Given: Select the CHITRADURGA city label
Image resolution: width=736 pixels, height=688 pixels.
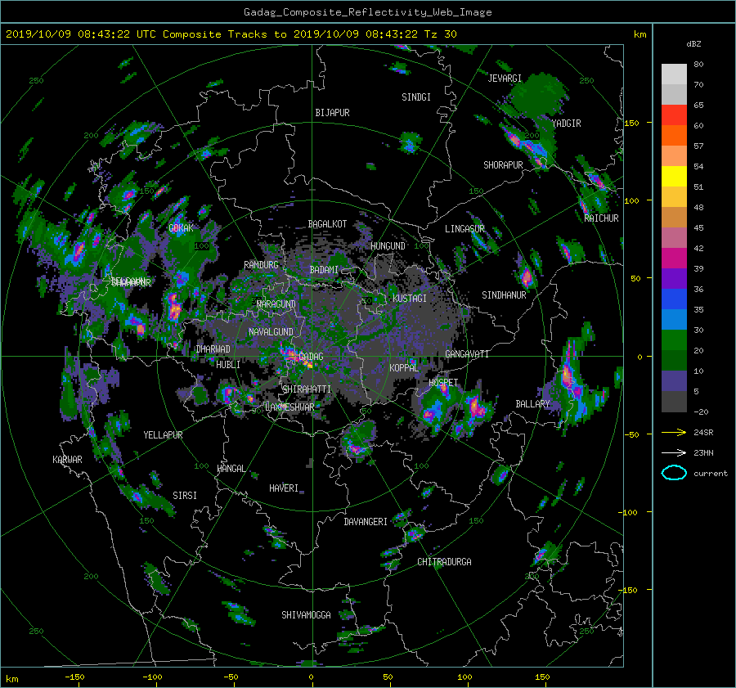Looking at the screenshot, I should (444, 562).
